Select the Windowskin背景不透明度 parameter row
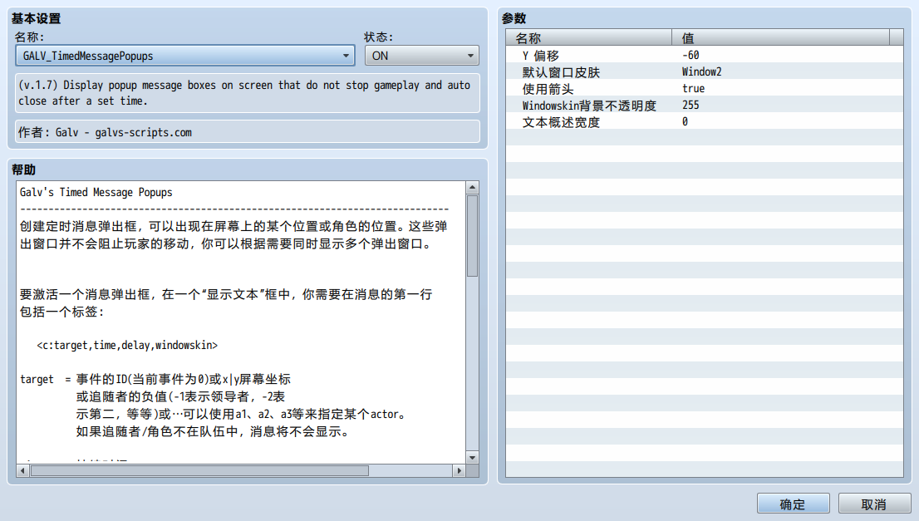 pyautogui.click(x=704, y=105)
